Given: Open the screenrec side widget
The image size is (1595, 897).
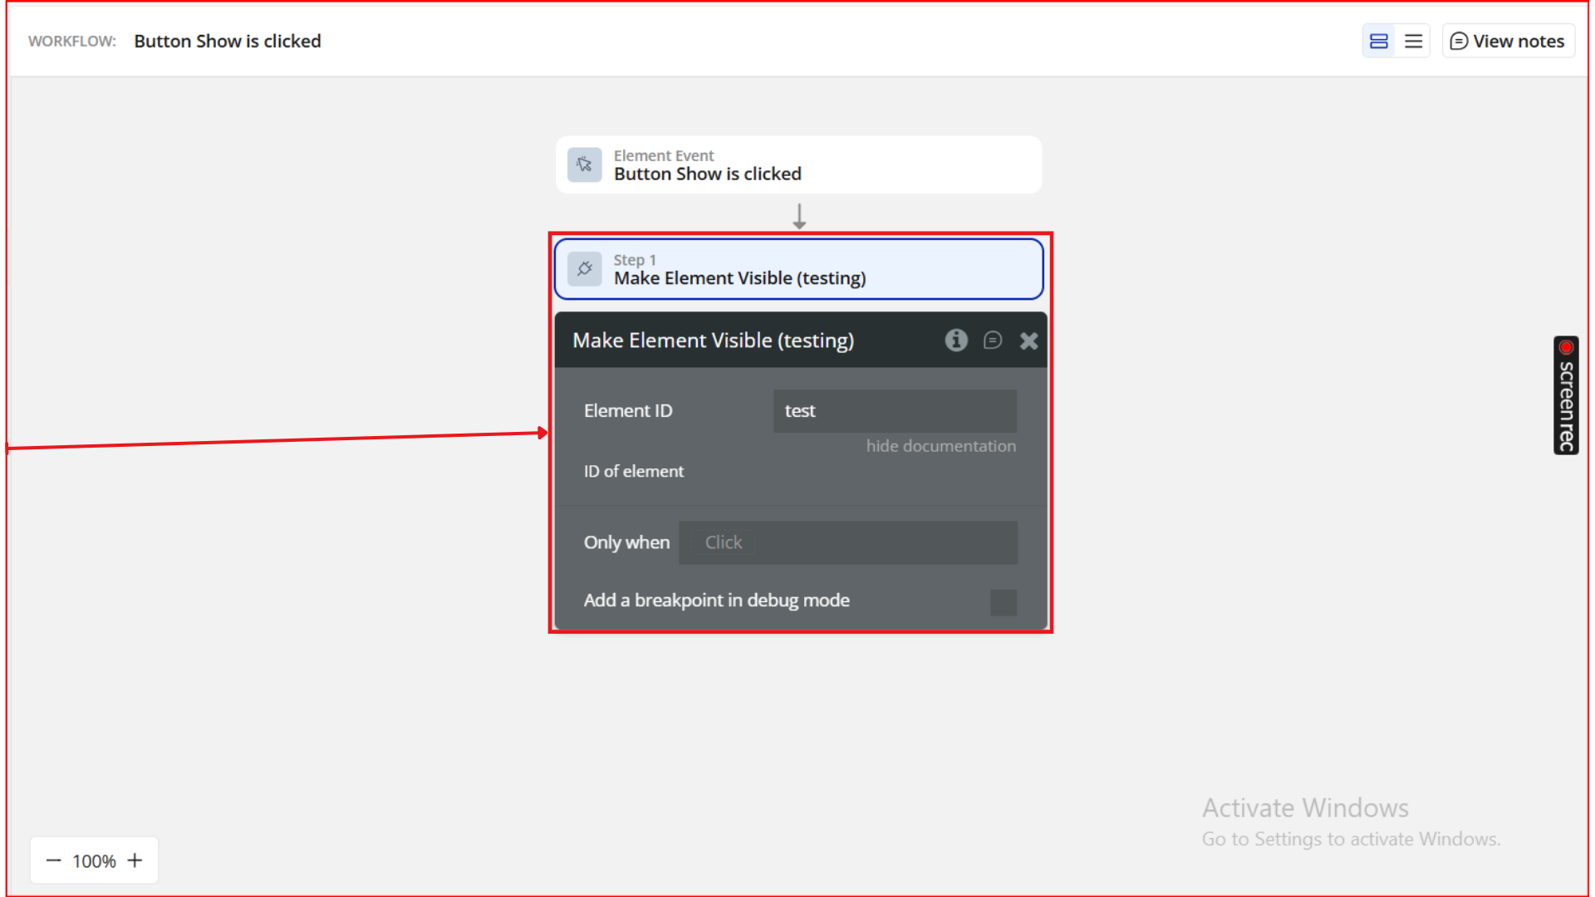Looking at the screenshot, I should coord(1566,407).
